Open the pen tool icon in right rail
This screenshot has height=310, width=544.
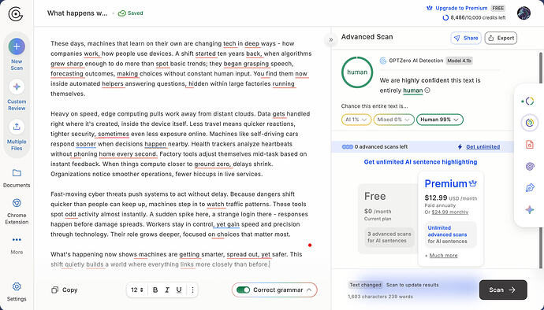530,188
